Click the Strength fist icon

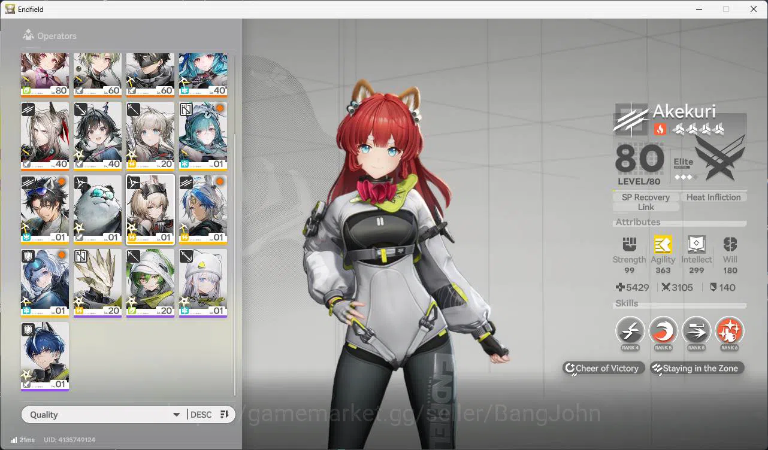click(x=629, y=244)
